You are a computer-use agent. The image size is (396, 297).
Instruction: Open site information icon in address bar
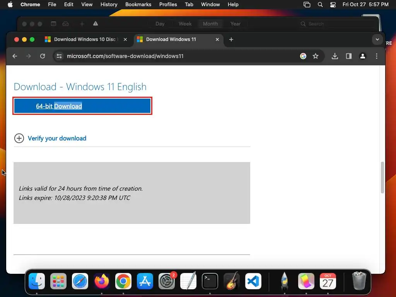coord(59,56)
